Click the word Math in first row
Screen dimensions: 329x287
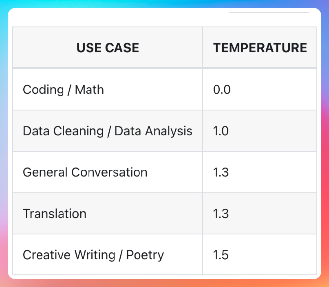89,90
